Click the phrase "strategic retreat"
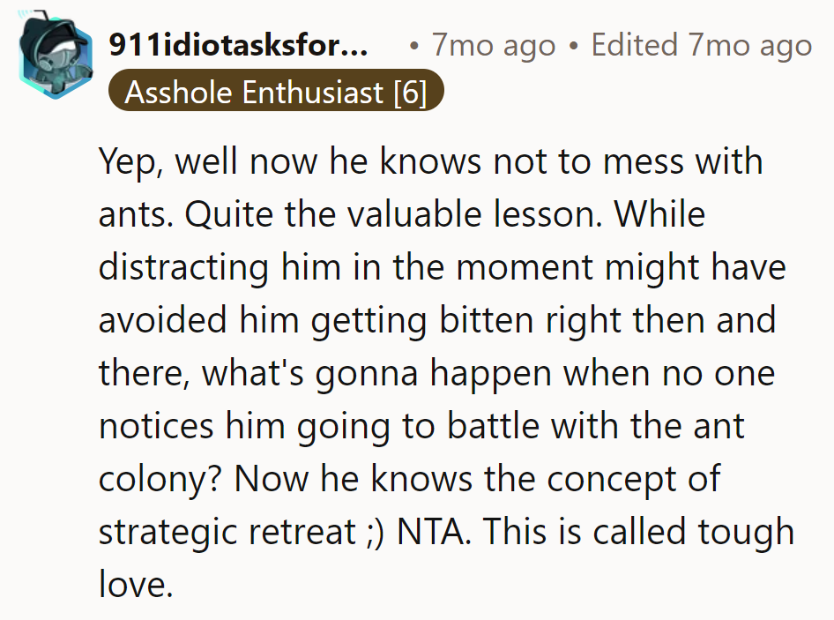The width and height of the screenshot is (834, 620). tap(255, 532)
